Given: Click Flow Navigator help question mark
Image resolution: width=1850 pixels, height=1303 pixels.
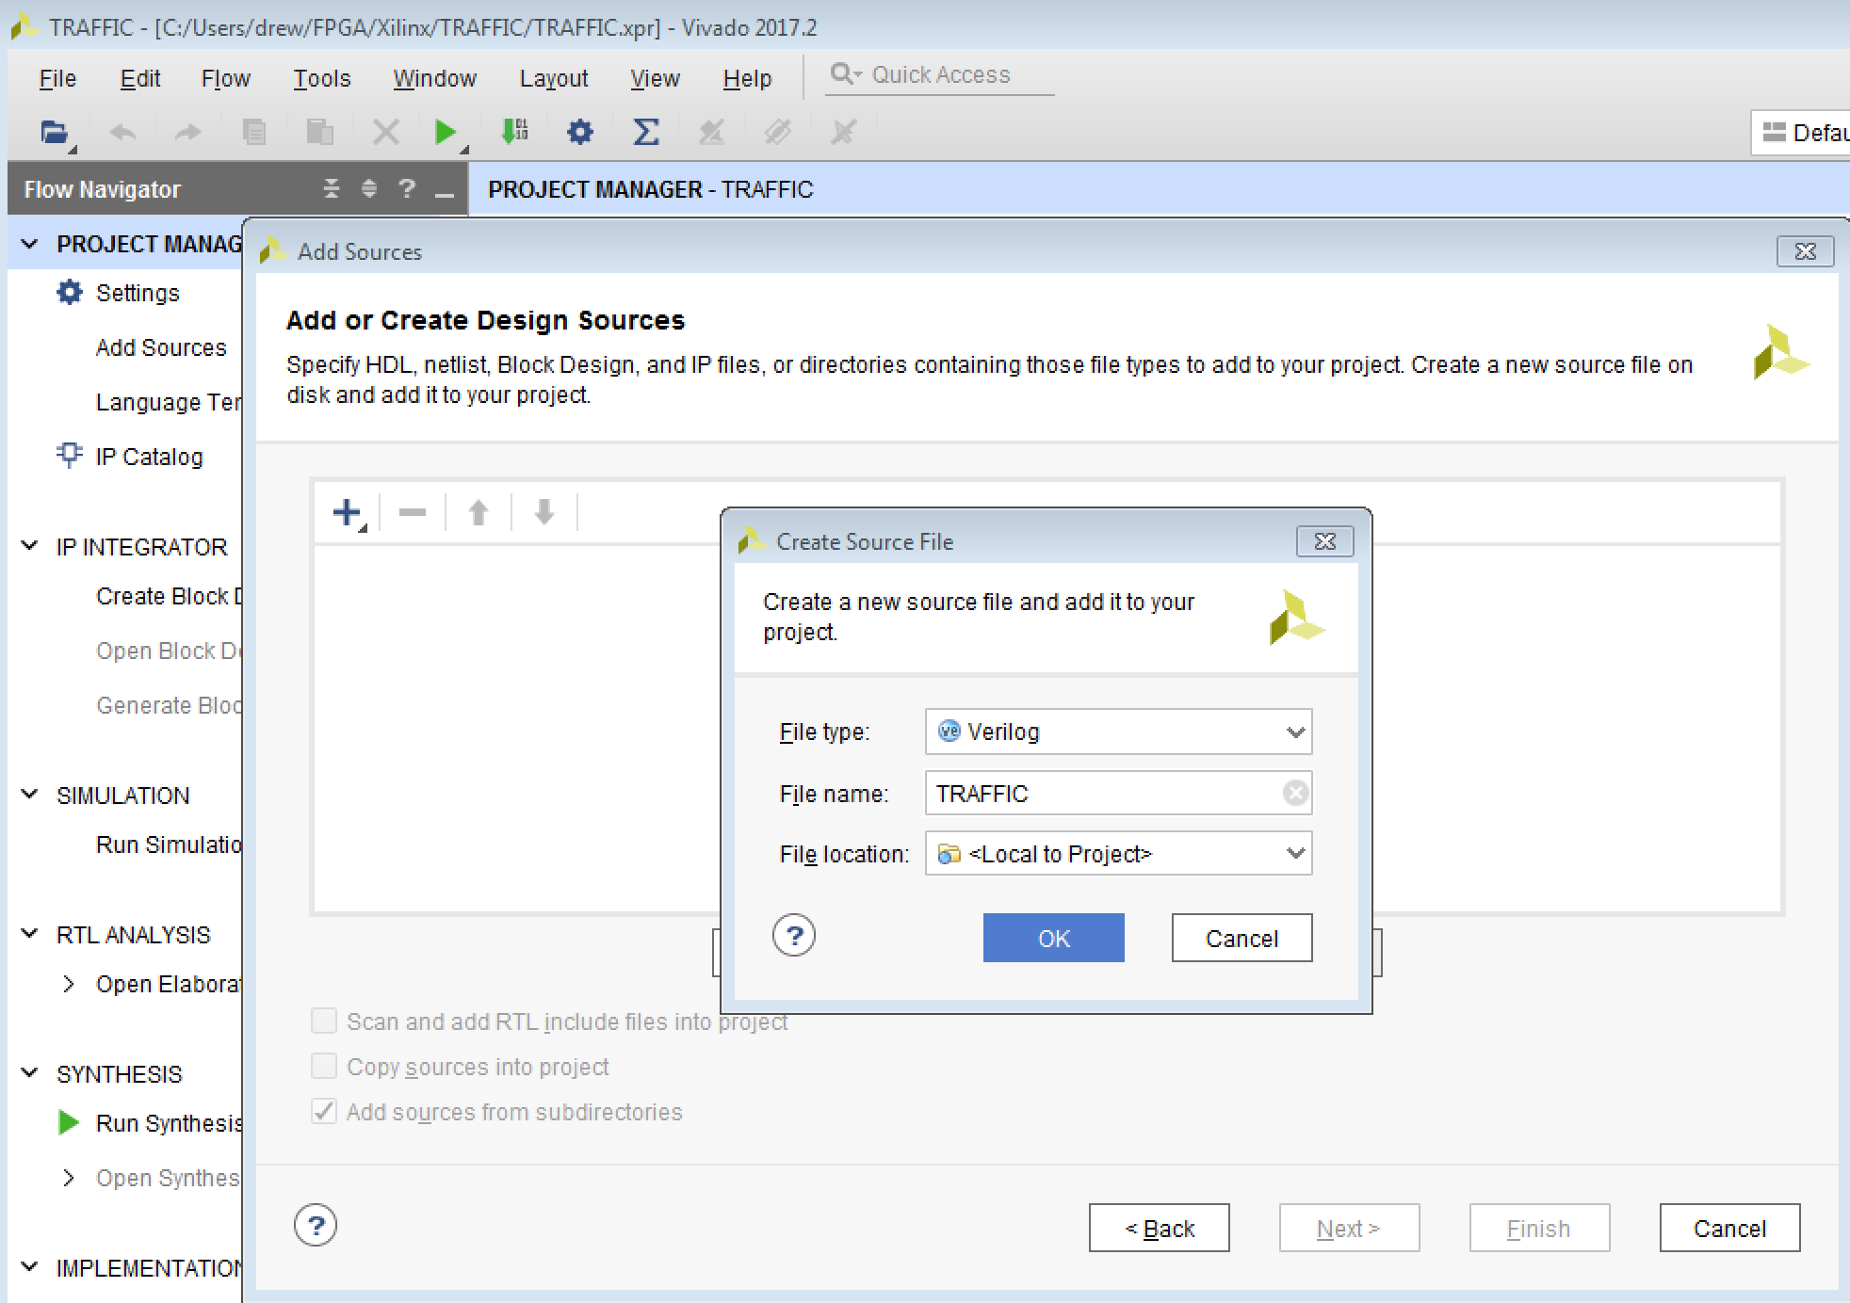Looking at the screenshot, I should tap(407, 188).
